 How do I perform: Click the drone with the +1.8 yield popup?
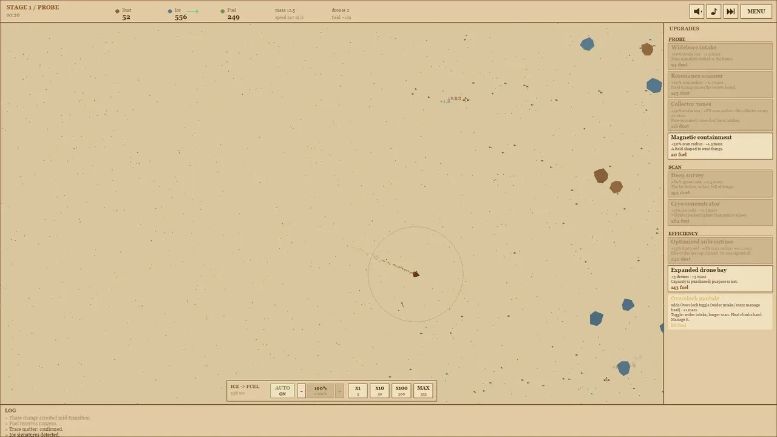[466, 100]
